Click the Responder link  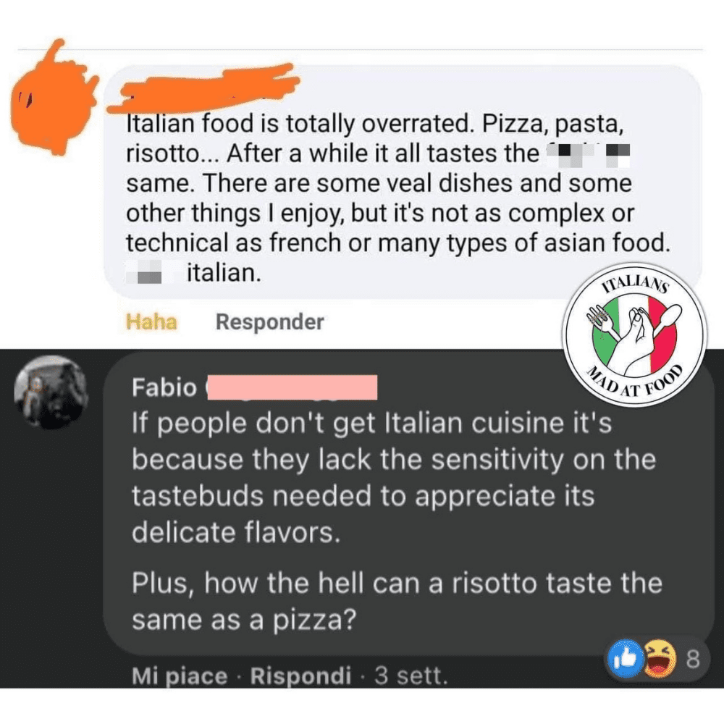point(269,322)
